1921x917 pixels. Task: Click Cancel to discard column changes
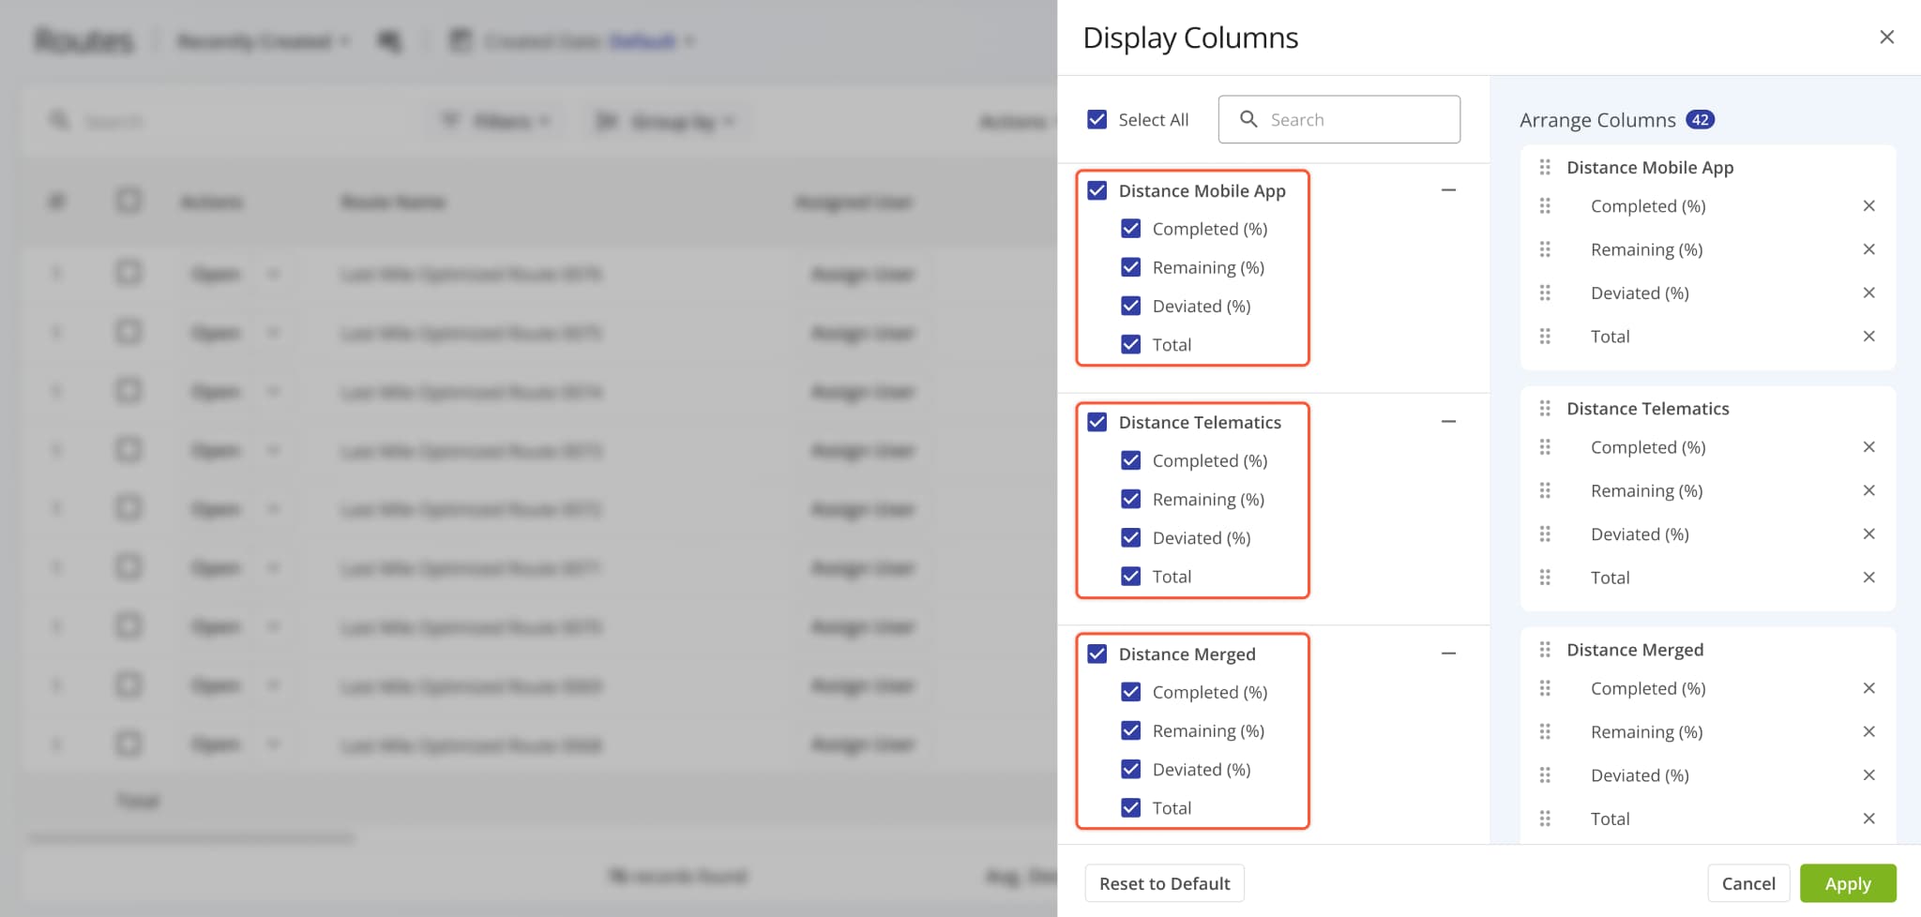pyautogui.click(x=1747, y=884)
